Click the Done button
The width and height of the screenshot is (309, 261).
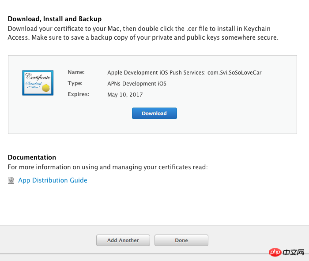click(181, 240)
